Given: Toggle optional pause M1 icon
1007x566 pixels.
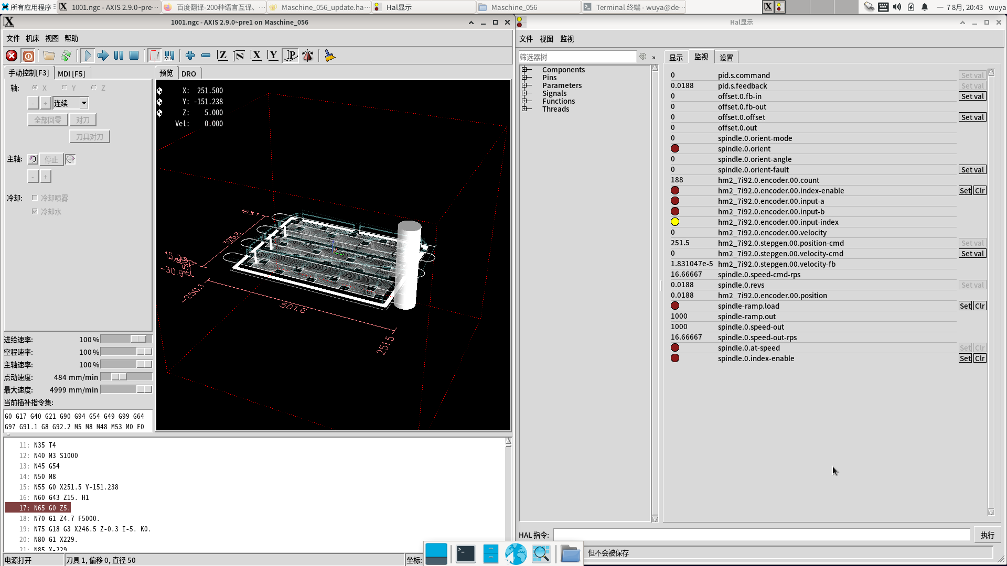Looking at the screenshot, I should point(169,56).
